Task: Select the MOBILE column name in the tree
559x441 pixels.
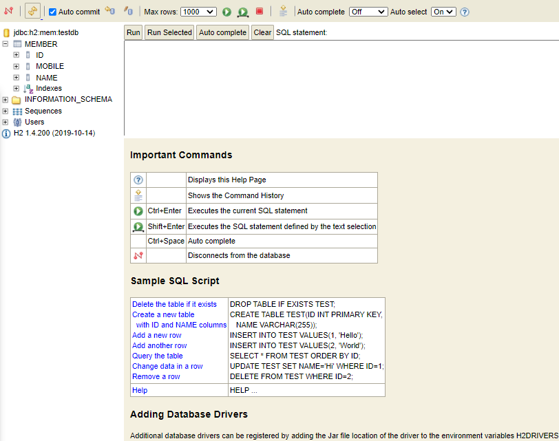Action: (50, 66)
